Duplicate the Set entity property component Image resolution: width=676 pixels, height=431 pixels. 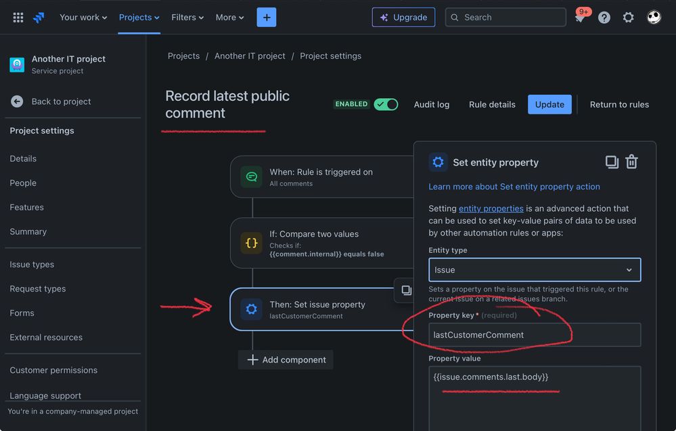612,162
